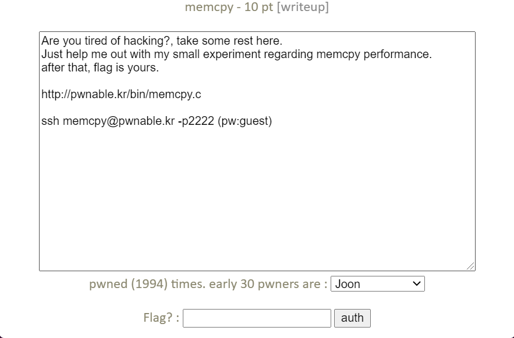Click the textarea resize grip icon

[x=470, y=267]
